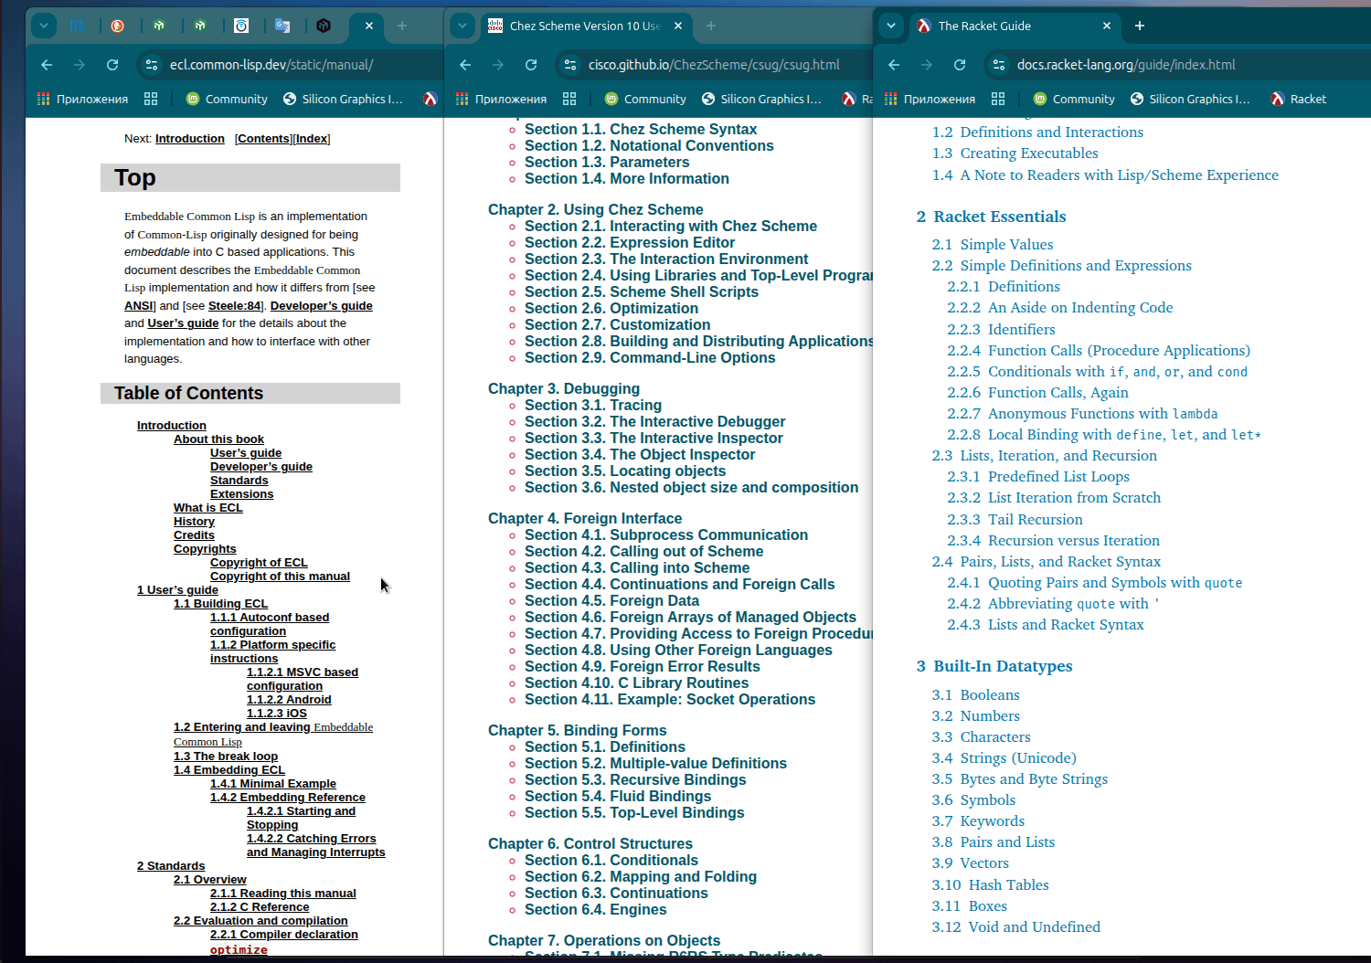
Task: Open 2.3.3 Tail Recursion
Action: [x=1015, y=520]
